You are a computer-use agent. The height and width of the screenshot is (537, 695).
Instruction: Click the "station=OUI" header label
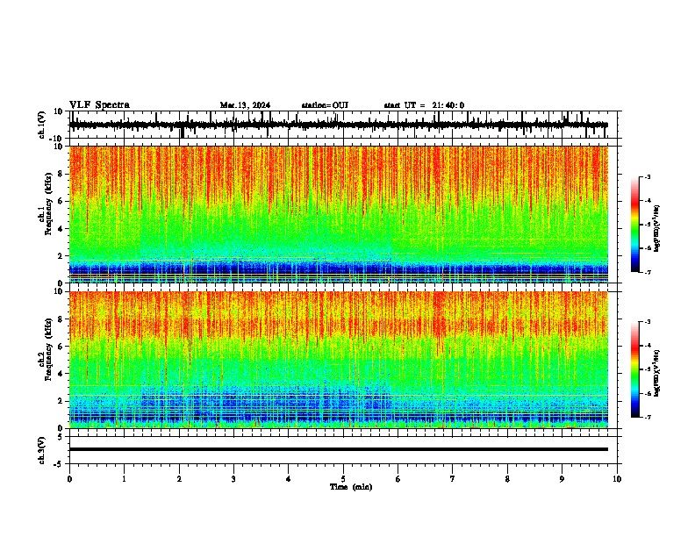(325, 105)
